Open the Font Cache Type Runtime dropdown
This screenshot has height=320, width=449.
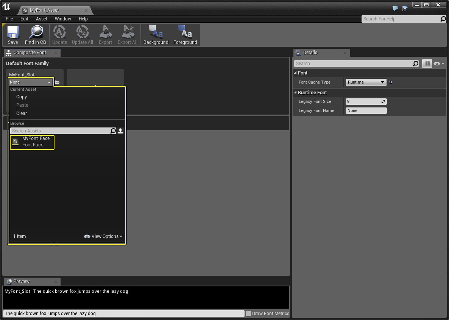click(x=366, y=82)
